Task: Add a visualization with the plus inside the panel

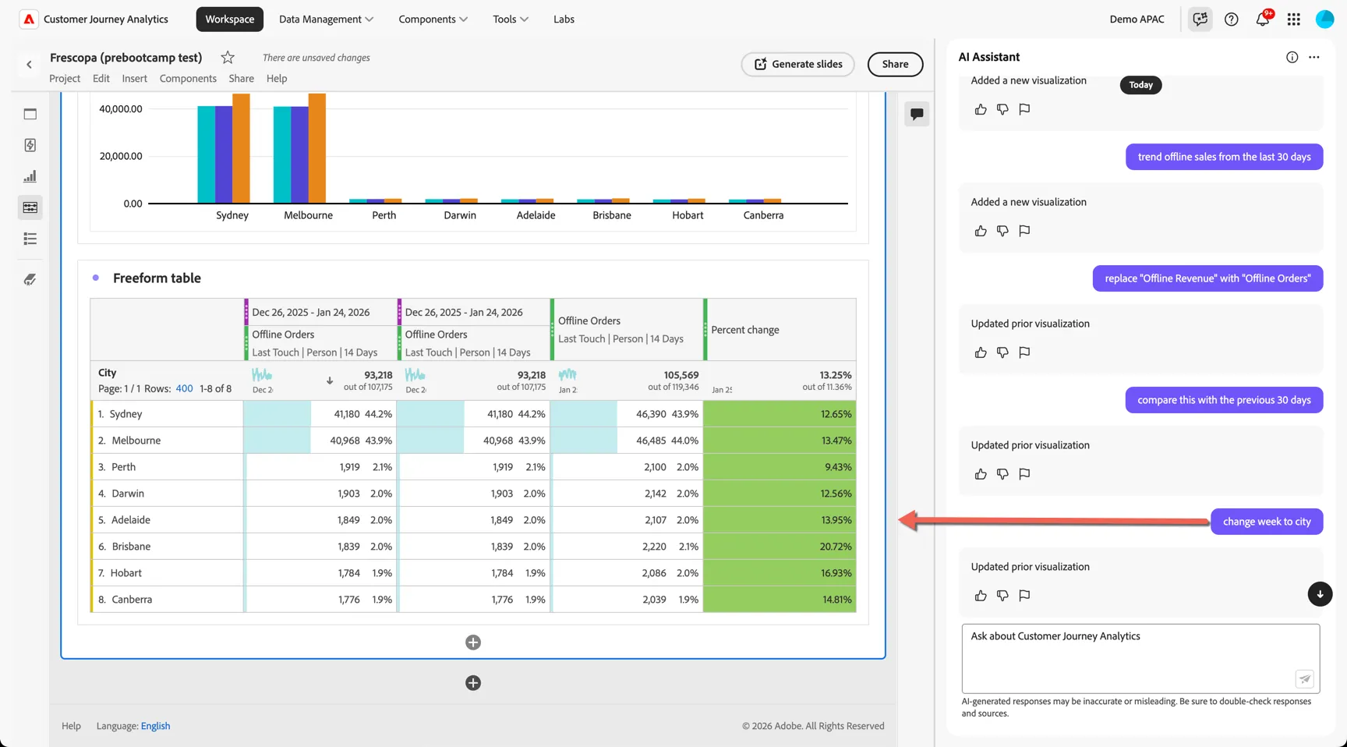Action: click(473, 643)
